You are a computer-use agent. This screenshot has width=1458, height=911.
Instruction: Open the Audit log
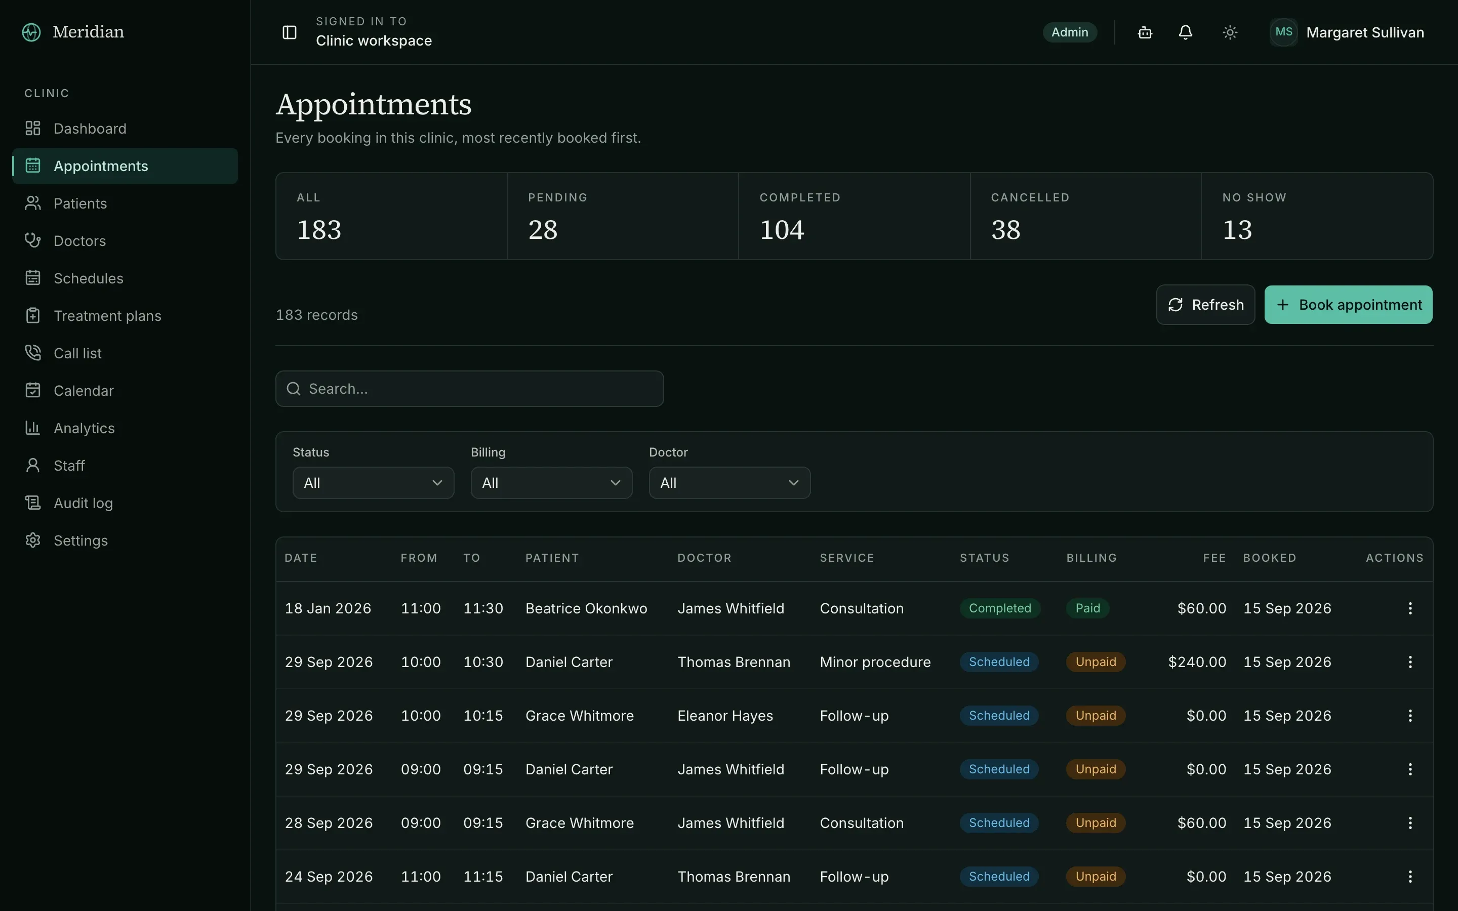pos(125,503)
